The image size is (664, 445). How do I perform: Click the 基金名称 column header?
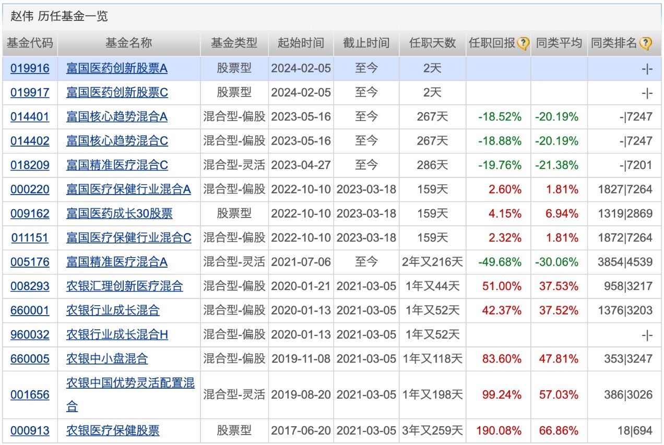pyautogui.click(x=129, y=43)
